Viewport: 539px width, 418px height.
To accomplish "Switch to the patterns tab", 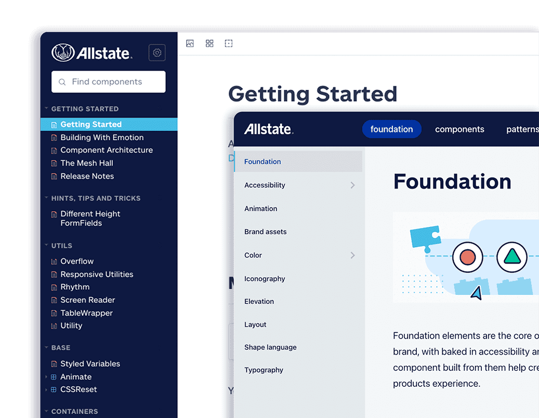I will point(522,129).
